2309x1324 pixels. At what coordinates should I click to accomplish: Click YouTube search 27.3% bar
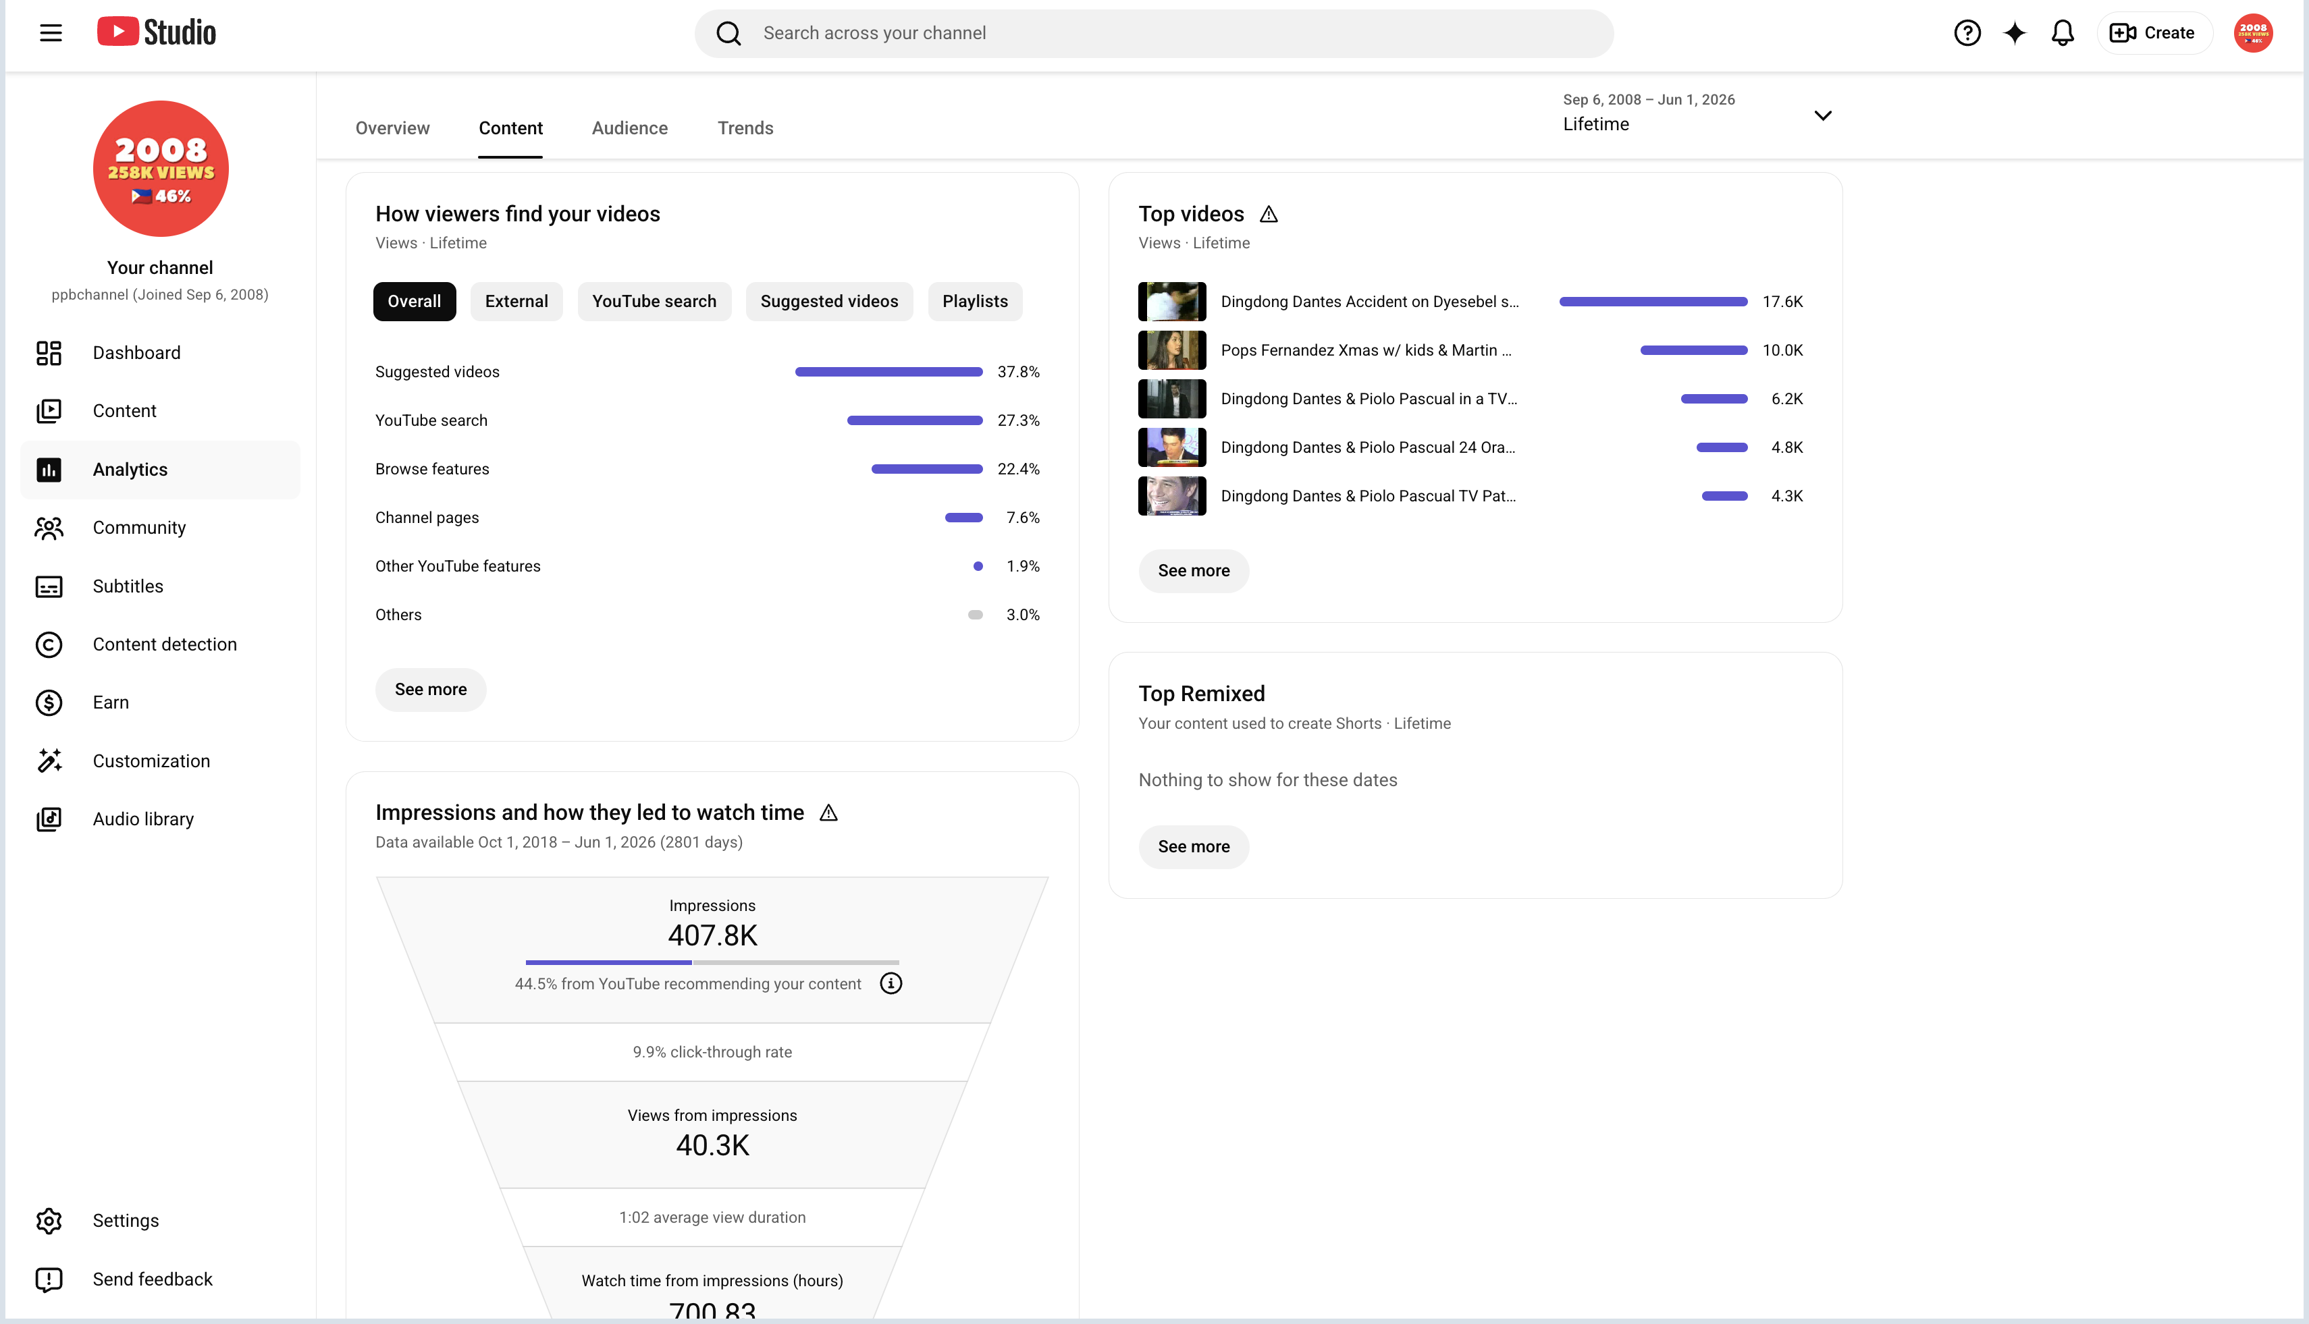pyautogui.click(x=914, y=421)
